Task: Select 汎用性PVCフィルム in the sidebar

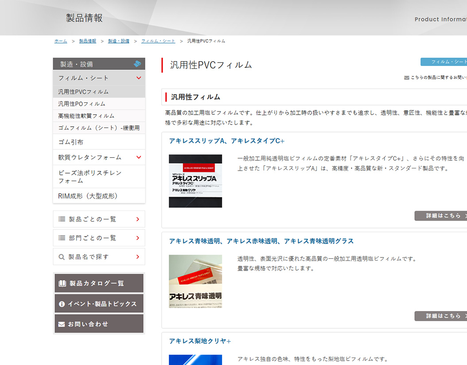Action: tap(99, 92)
